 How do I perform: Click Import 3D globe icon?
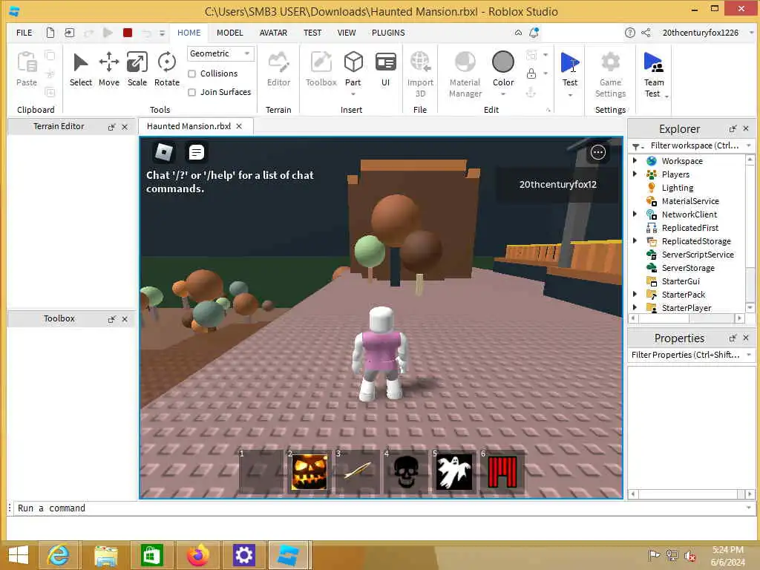[420, 62]
